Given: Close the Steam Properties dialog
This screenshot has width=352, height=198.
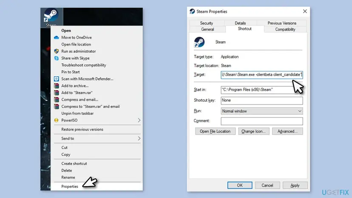Looking at the screenshot, I should tap(305, 11).
